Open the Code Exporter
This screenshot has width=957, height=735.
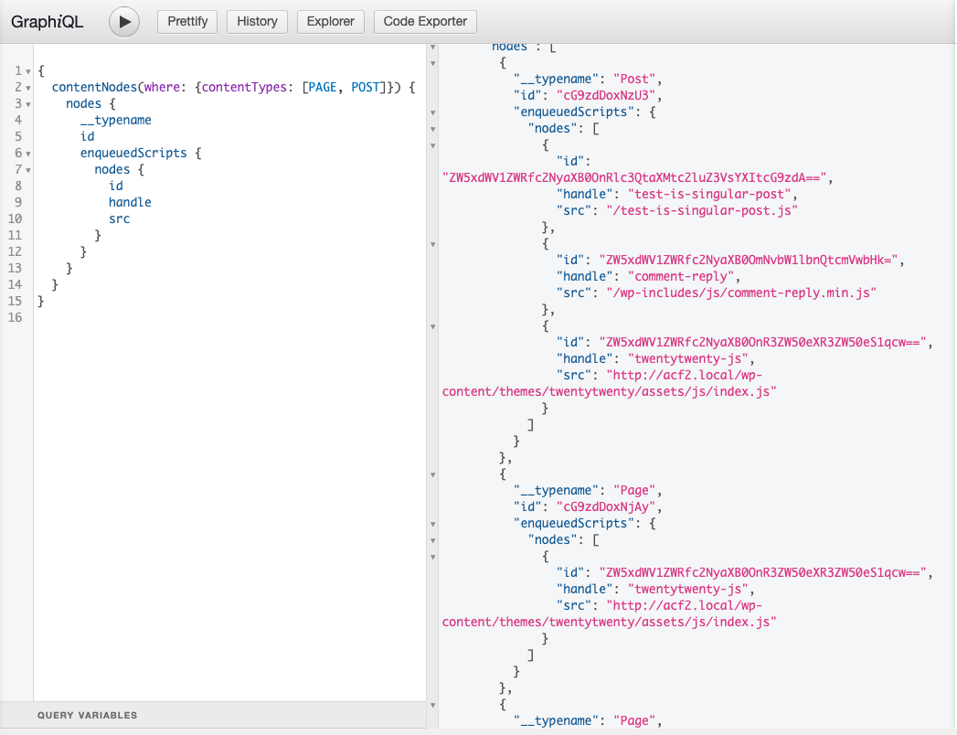425,21
